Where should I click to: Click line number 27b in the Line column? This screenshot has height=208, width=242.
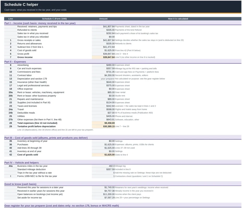[x=10, y=120]
